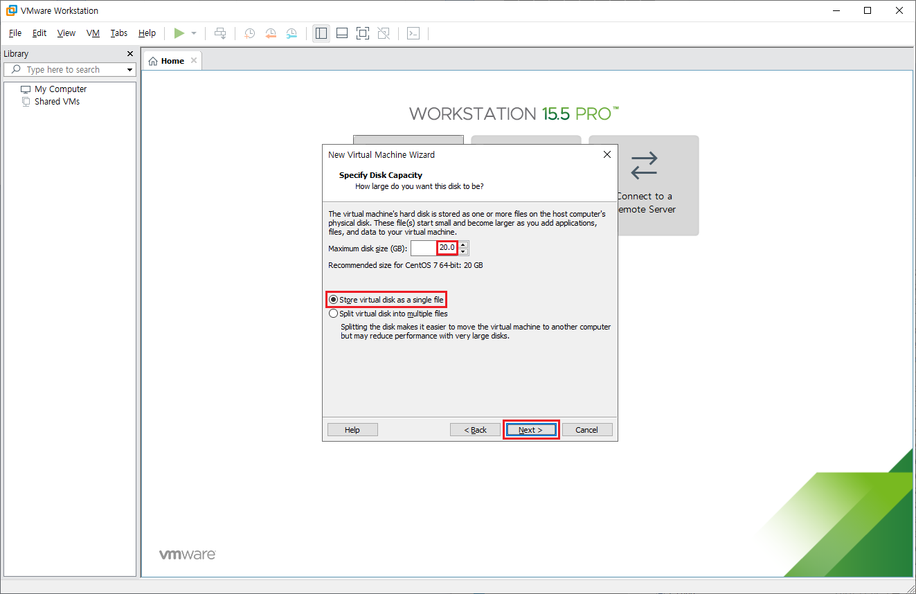The image size is (916, 594).
Task: Click the WORKSTATION 15.5 PRO title text
Action: (x=514, y=114)
